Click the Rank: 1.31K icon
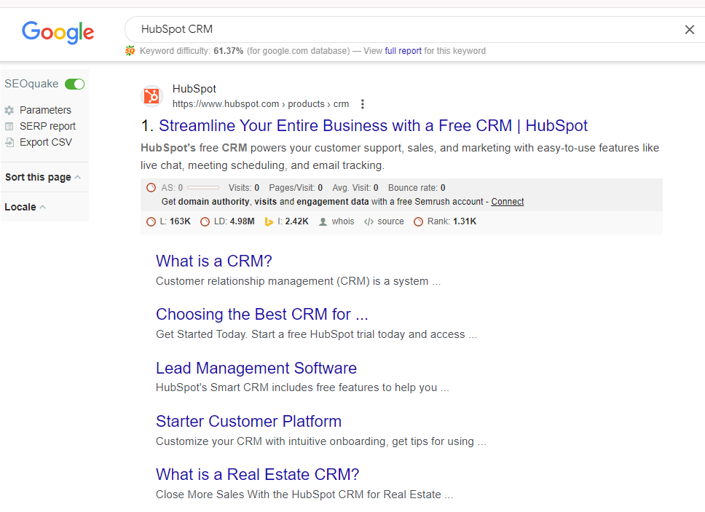The height and width of the screenshot is (512, 705). (418, 221)
